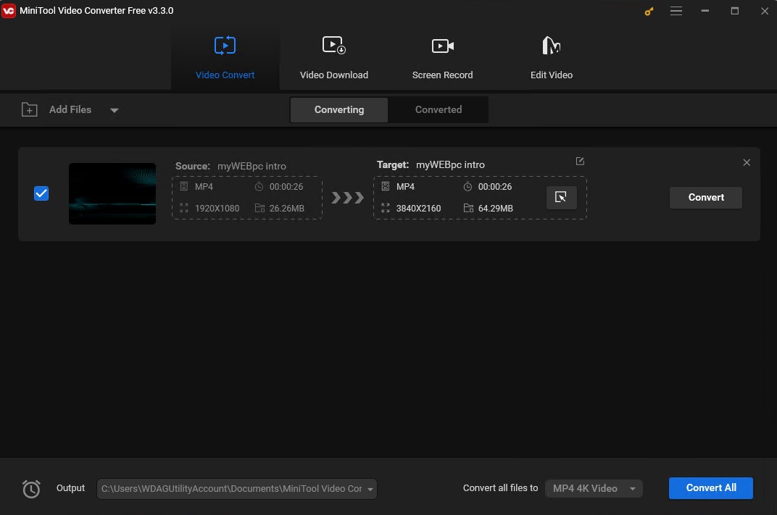Switch to the Video Download tab
This screenshot has height=515, width=777.
click(x=334, y=57)
